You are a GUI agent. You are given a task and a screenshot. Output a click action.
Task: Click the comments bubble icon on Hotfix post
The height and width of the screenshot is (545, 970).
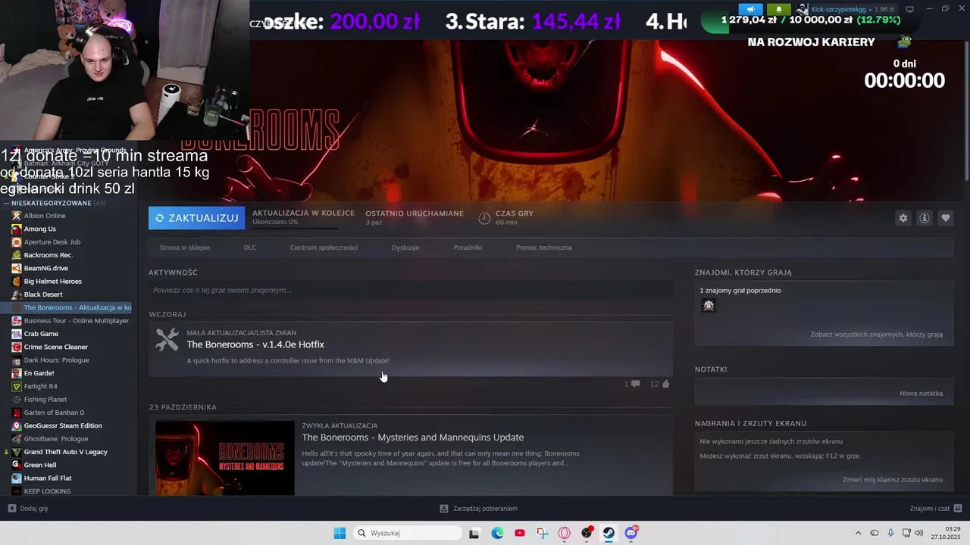point(635,384)
